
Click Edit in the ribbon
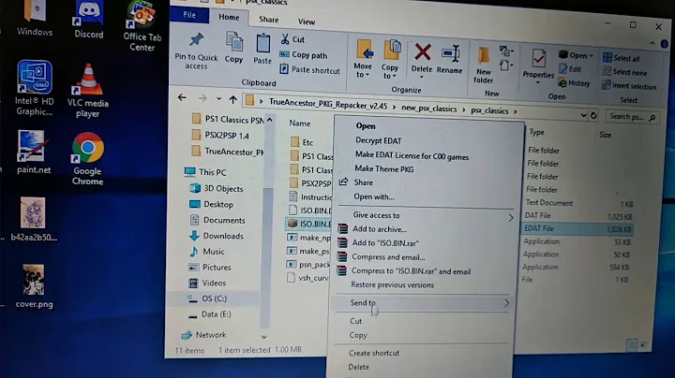(x=570, y=68)
